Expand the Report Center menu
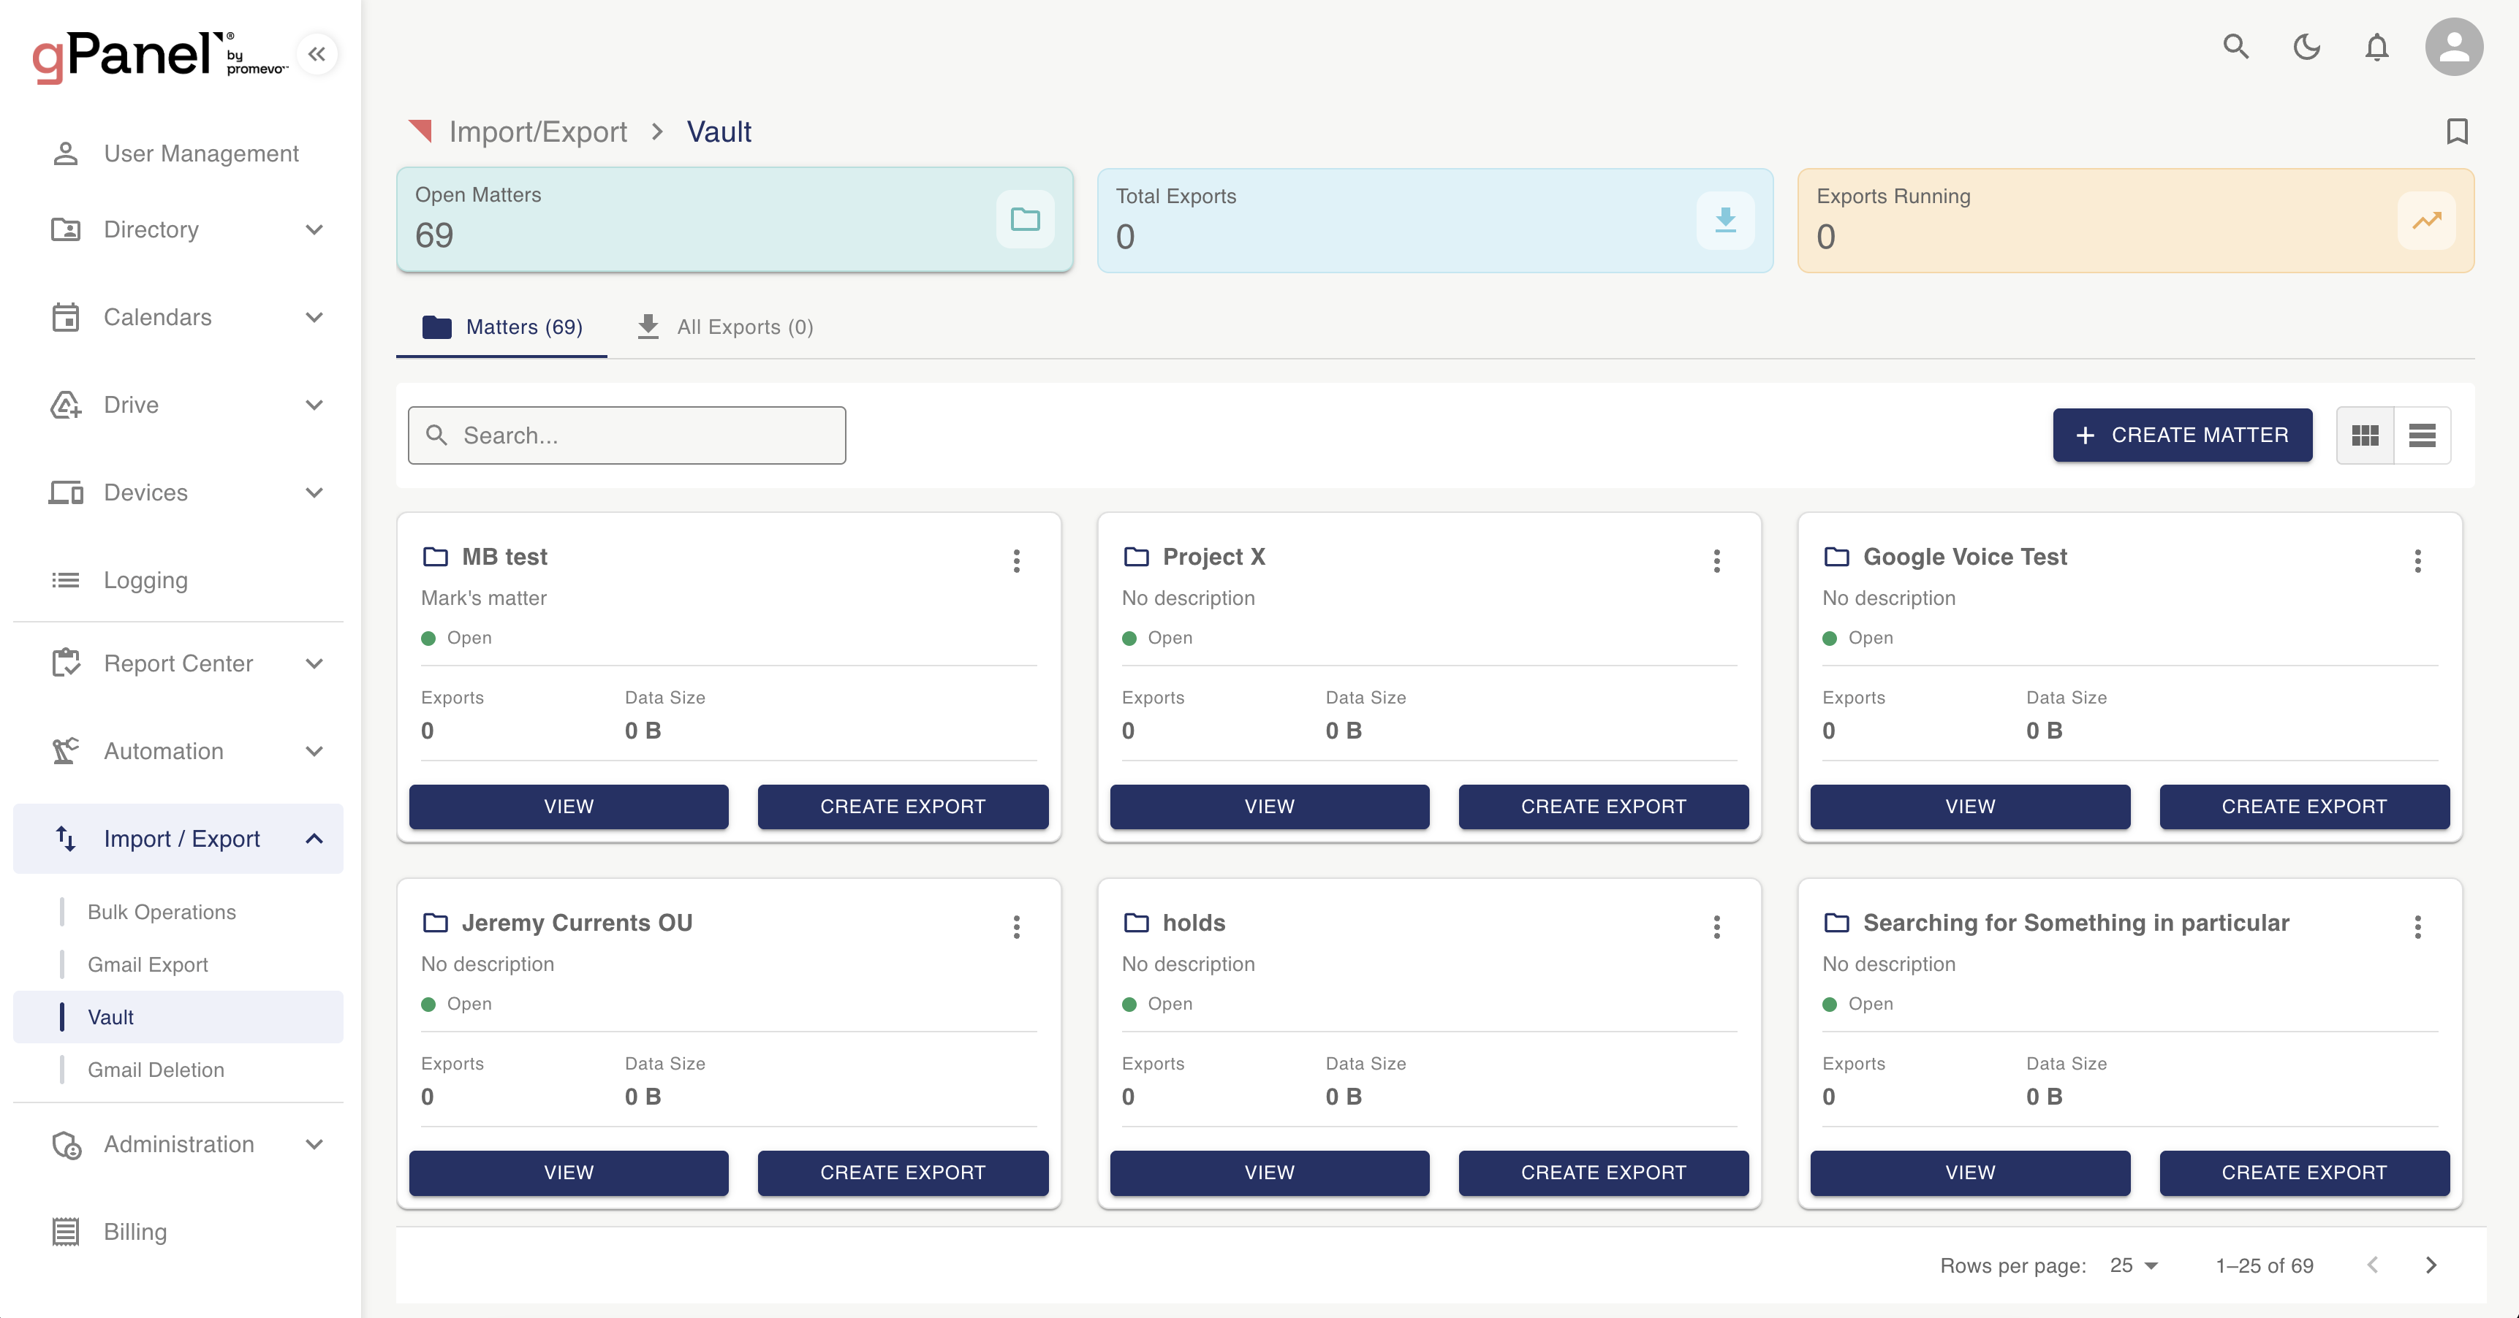 (178, 663)
